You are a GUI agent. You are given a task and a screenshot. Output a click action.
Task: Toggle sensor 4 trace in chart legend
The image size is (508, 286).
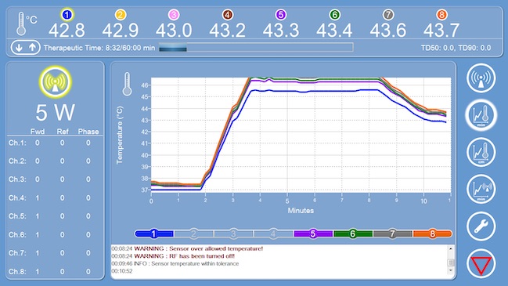pyautogui.click(x=273, y=234)
